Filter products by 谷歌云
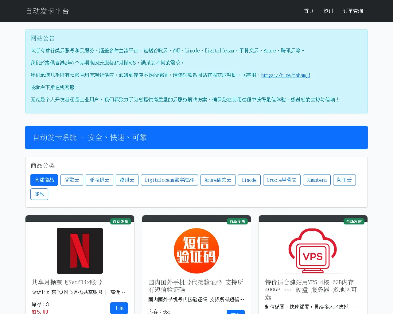This screenshot has width=393, height=314. [72, 180]
